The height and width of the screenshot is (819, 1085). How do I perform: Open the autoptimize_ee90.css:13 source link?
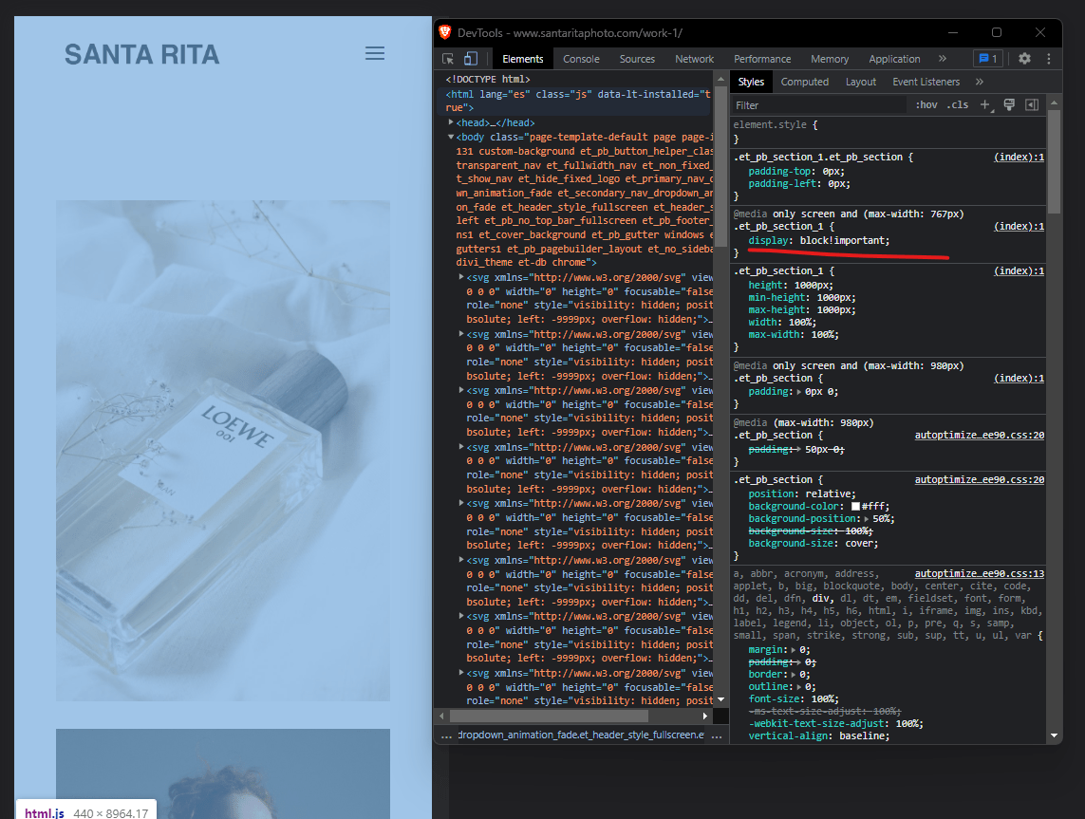[x=979, y=573]
